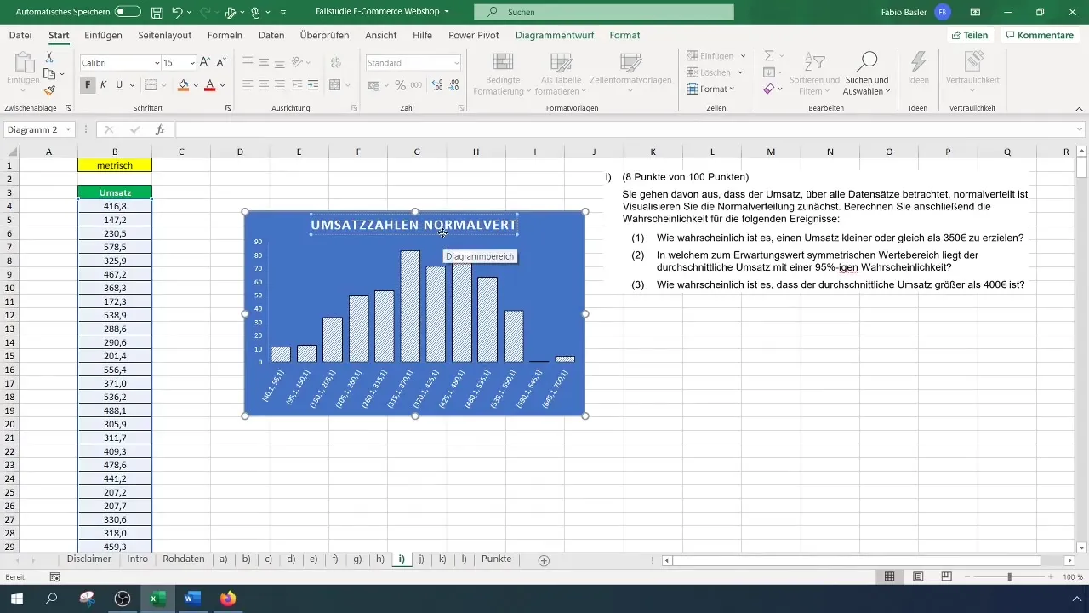
Task: Increase font size with large A icon
Action: coord(204,63)
